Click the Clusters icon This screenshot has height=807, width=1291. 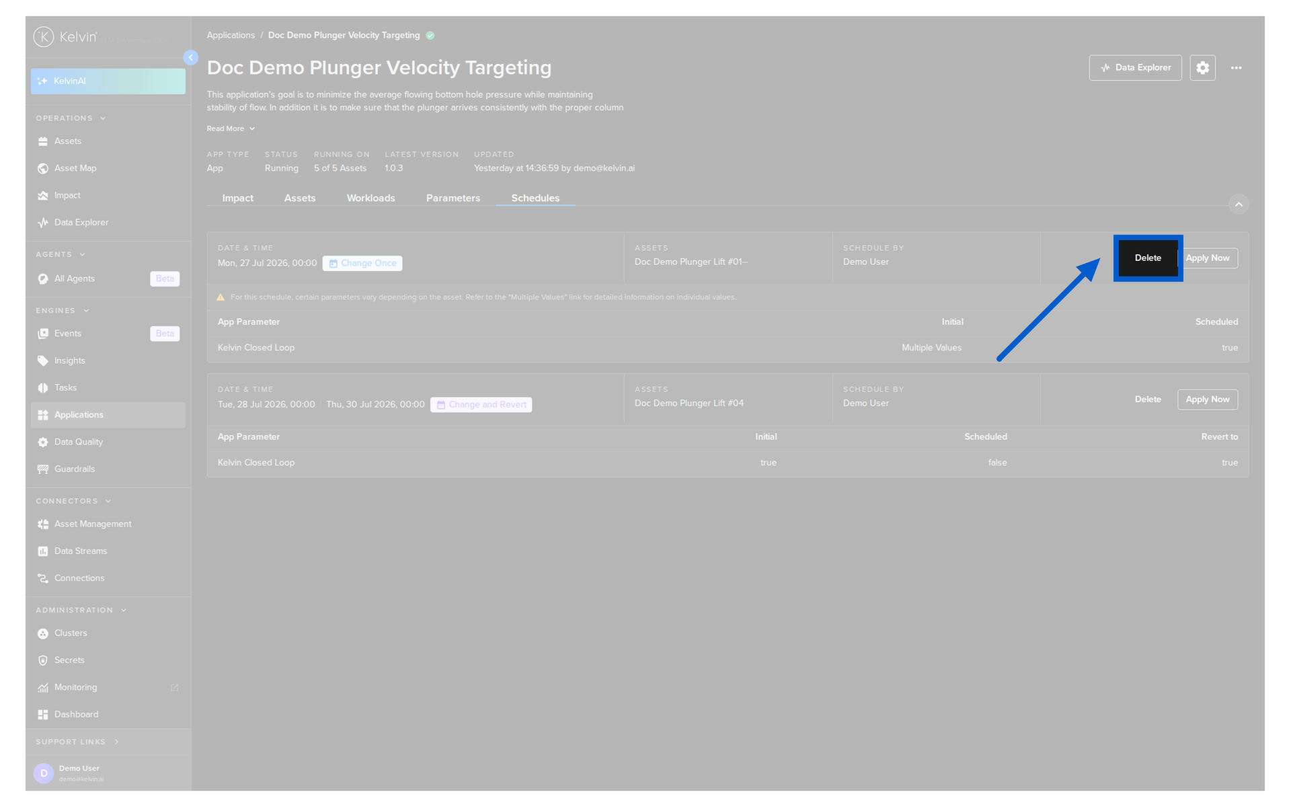pyautogui.click(x=43, y=633)
